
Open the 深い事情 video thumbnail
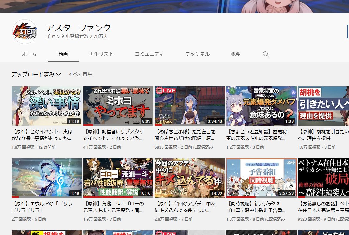tap(47, 106)
